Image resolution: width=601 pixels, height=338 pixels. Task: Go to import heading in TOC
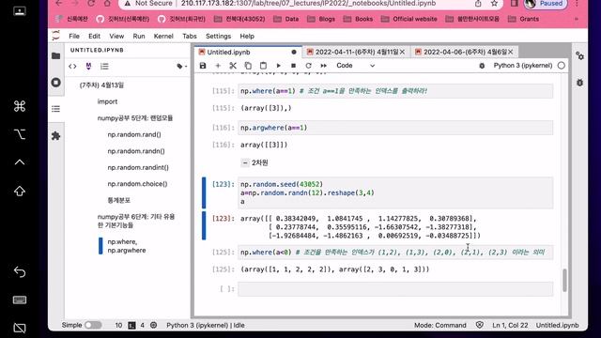[107, 101]
